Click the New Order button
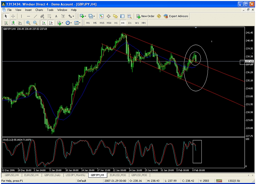The width and height of the screenshot is (256, 184). [145, 16]
